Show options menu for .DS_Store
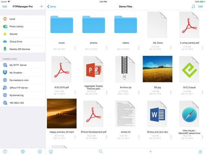206x155 pixels. point(171,48)
